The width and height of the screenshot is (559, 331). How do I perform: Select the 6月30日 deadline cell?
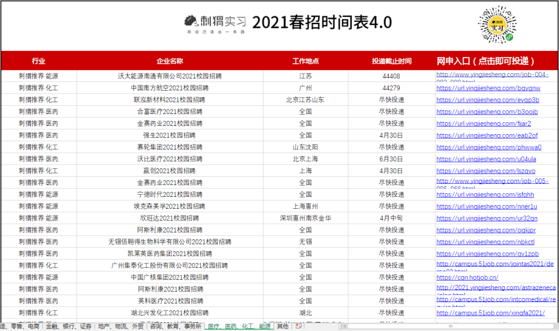[391, 159]
